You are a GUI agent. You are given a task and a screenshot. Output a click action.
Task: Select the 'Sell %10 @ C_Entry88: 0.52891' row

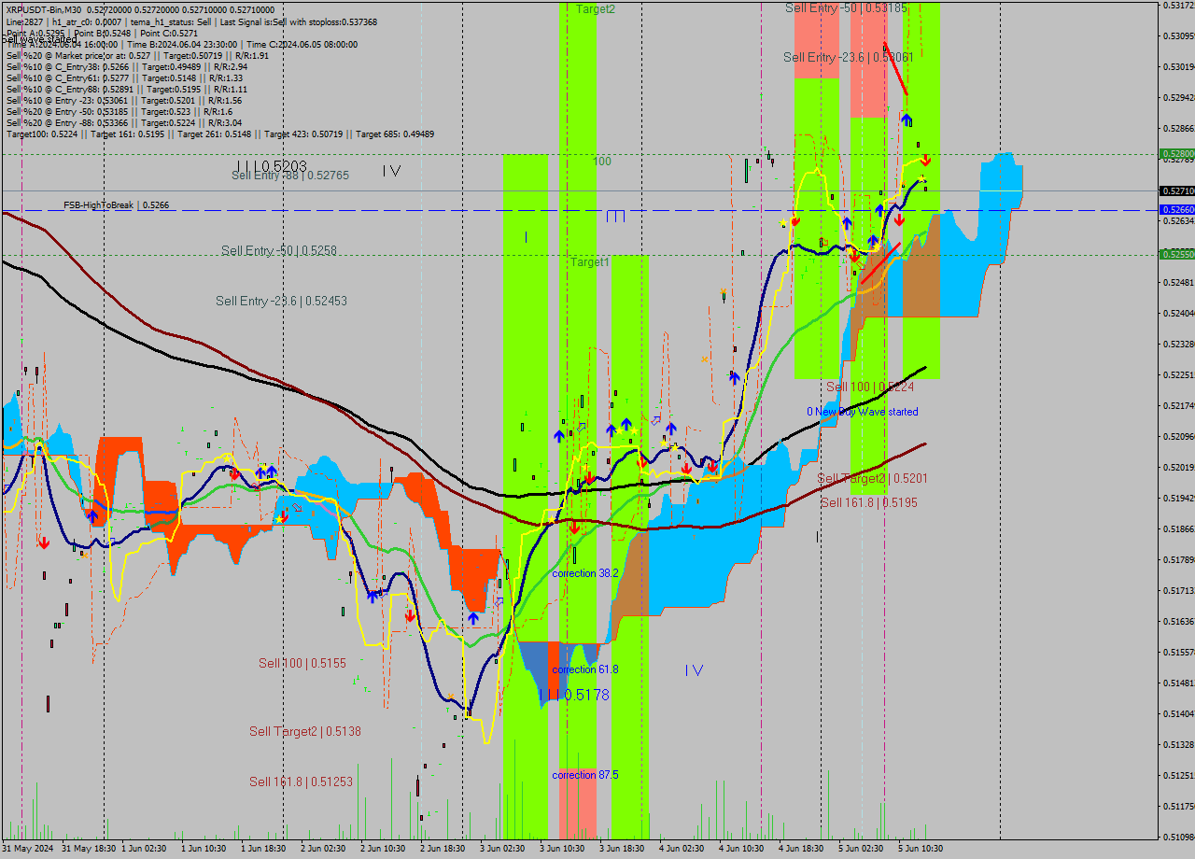pos(127,89)
